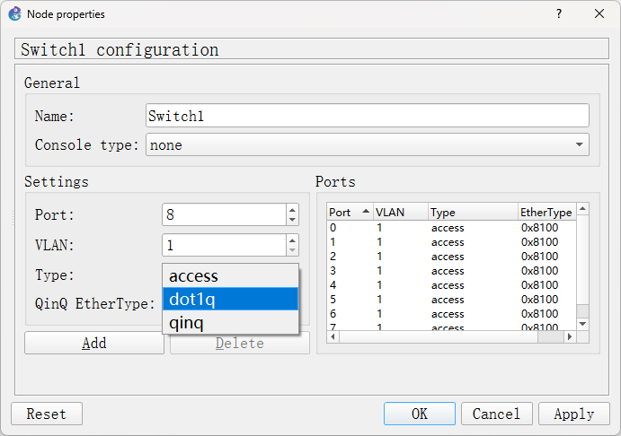Click the GNS3 app icon in title bar

14,14
